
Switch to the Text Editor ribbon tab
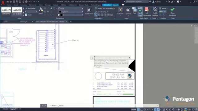coord(107,5)
